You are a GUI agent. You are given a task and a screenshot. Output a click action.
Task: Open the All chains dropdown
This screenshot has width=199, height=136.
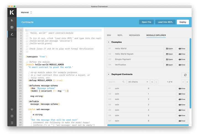tap(138, 82)
